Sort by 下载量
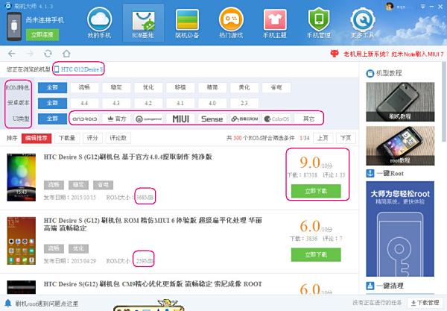 (x=67, y=139)
